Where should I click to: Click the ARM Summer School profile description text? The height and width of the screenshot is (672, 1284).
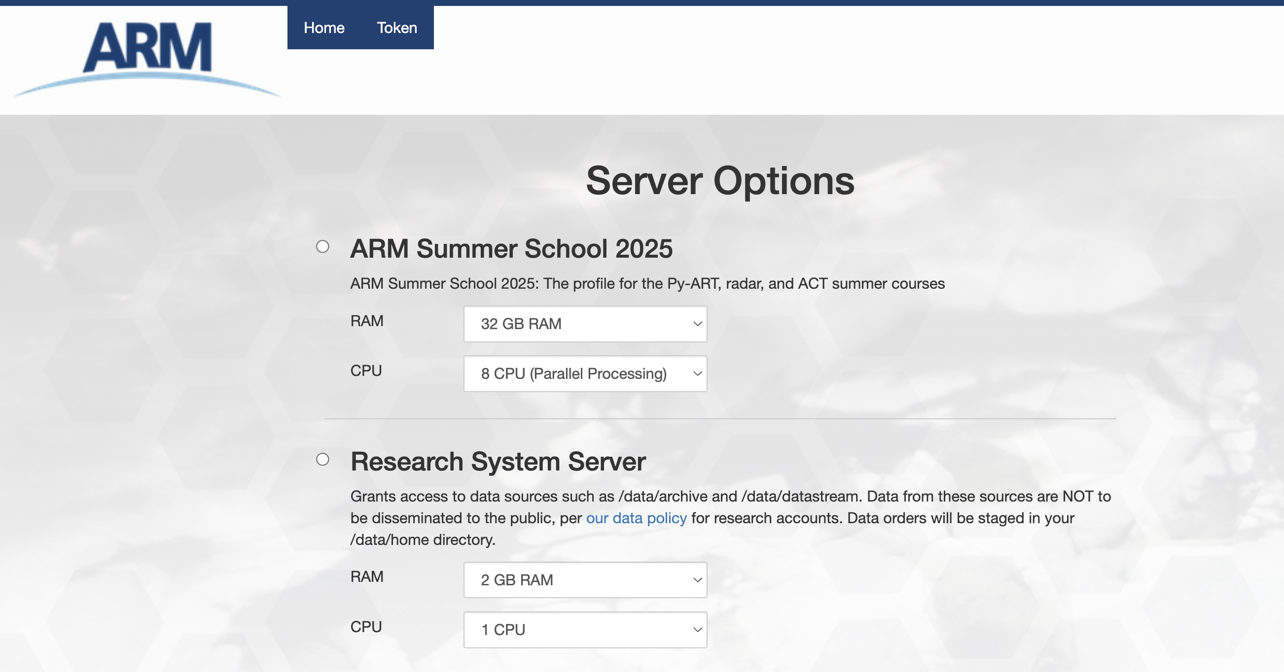[x=647, y=283]
